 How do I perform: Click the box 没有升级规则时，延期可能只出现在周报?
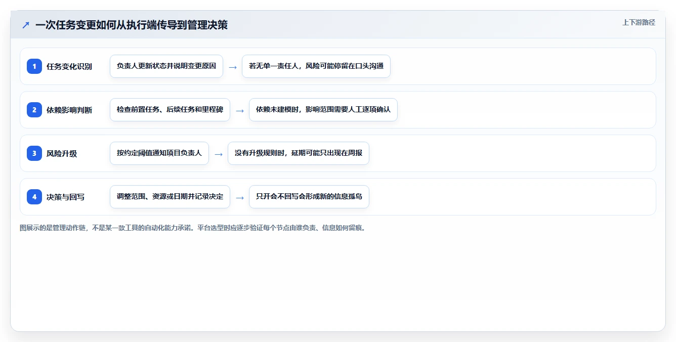299,153
